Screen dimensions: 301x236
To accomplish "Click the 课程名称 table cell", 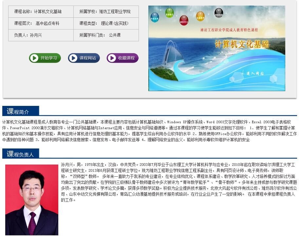I will [x=41, y=11].
